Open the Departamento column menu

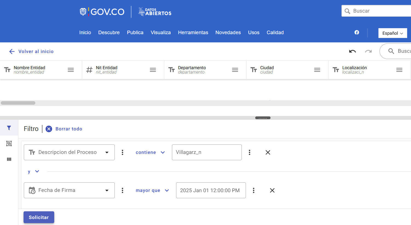(x=235, y=70)
